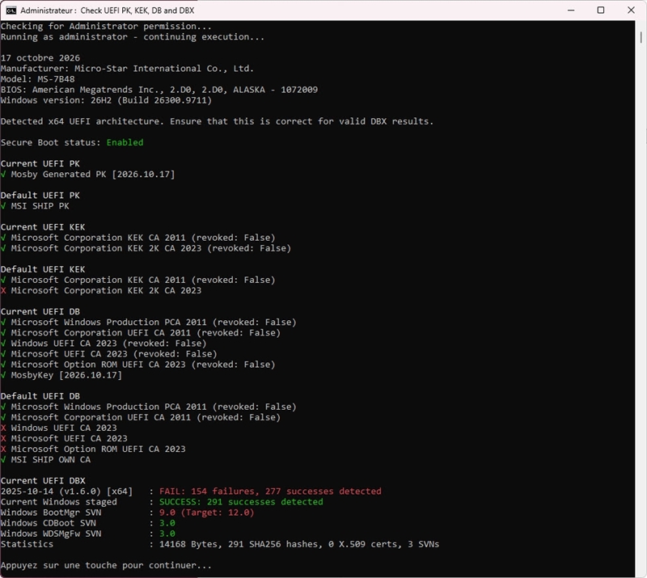This screenshot has width=647, height=578.
Task: Click 'Microsoft Option ROM UEFI CA 2023 (revoked: False)'
Action: click(x=143, y=365)
